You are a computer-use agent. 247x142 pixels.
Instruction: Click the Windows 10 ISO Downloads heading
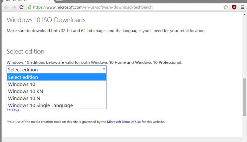[x=46, y=20]
